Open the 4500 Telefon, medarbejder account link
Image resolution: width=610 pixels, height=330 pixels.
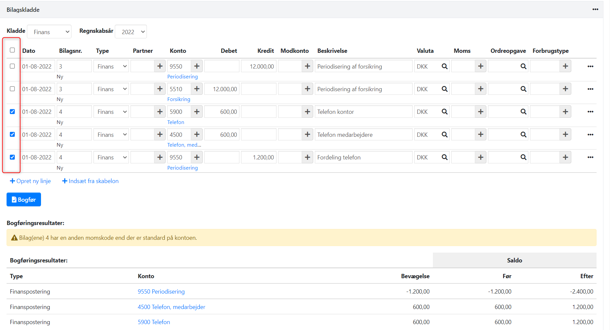(171, 307)
